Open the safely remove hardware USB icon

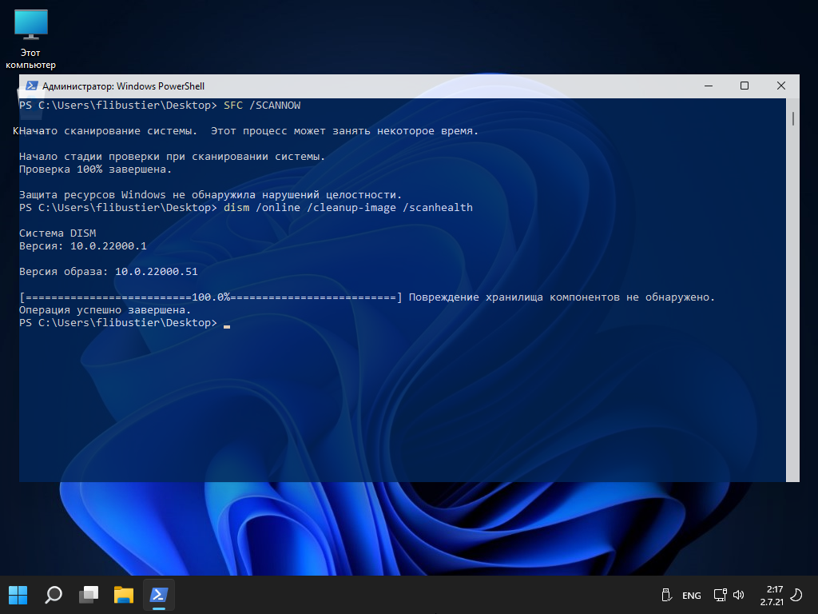665,595
